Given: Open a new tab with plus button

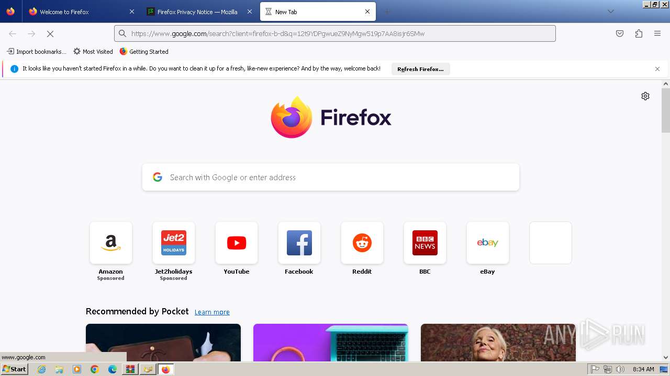Looking at the screenshot, I should 387,11.
